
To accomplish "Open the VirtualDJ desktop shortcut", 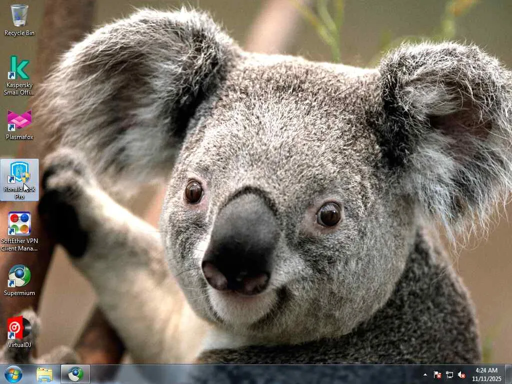I will point(19,332).
